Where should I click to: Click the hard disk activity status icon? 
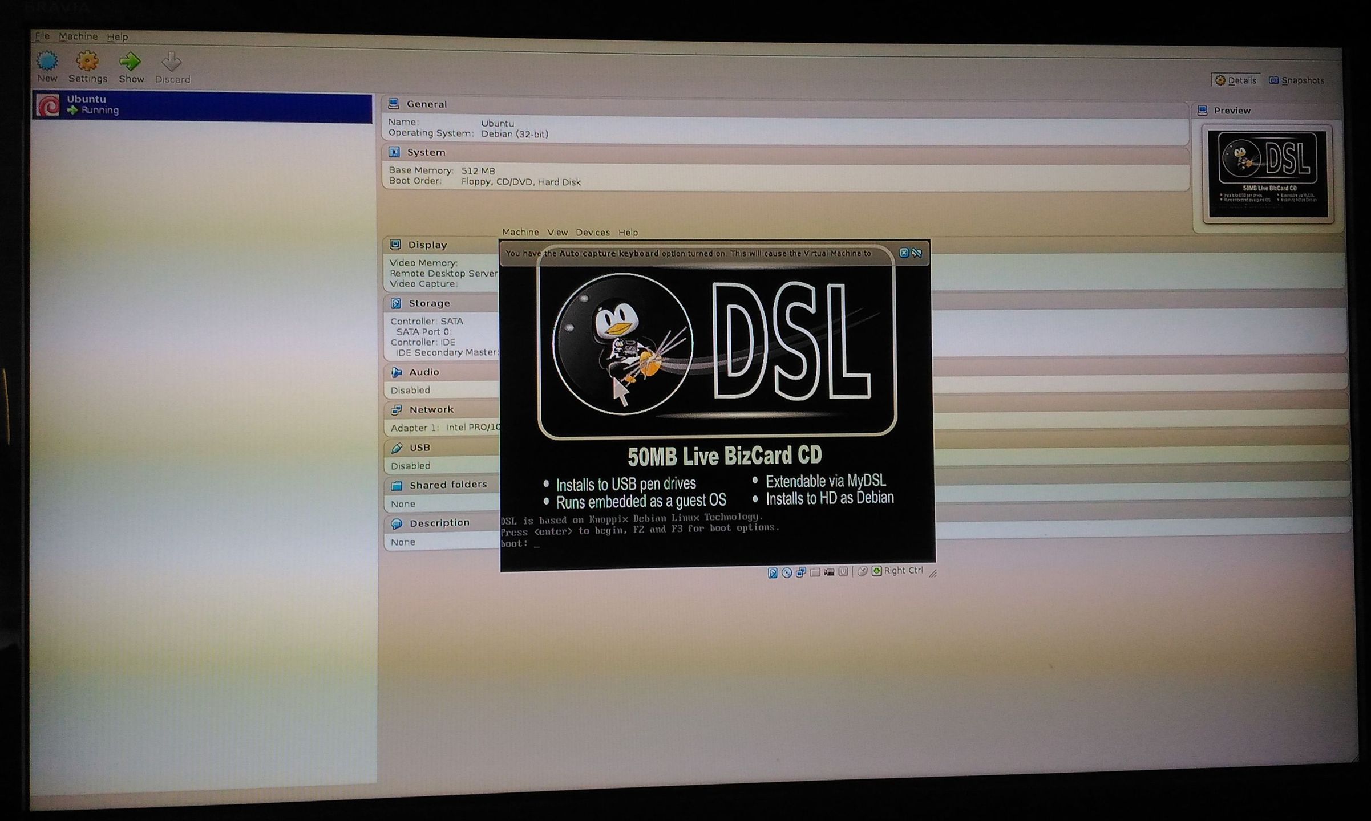point(773,572)
